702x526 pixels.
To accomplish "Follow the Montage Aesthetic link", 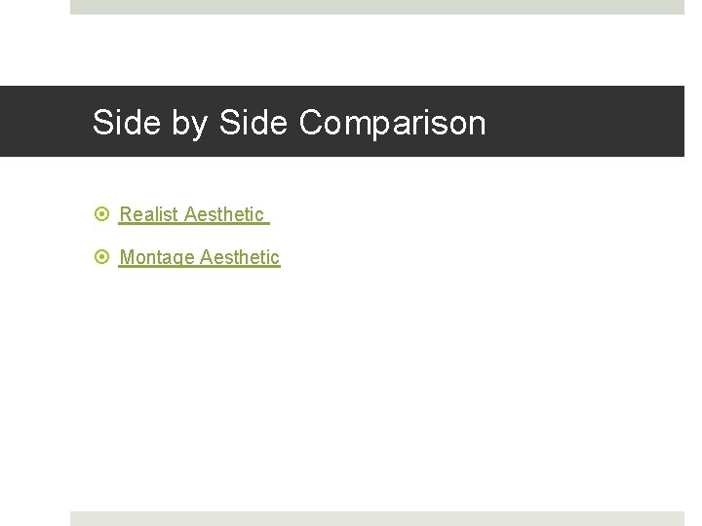I will tap(199, 257).
